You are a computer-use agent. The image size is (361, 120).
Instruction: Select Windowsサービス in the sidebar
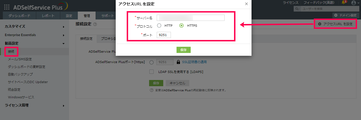21,97
